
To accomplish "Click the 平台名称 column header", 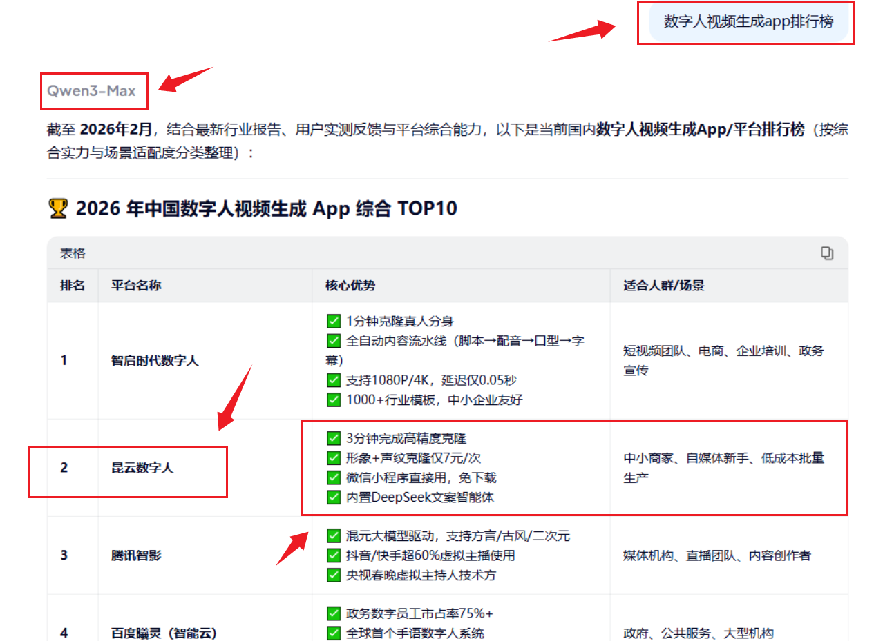I will pos(136,285).
